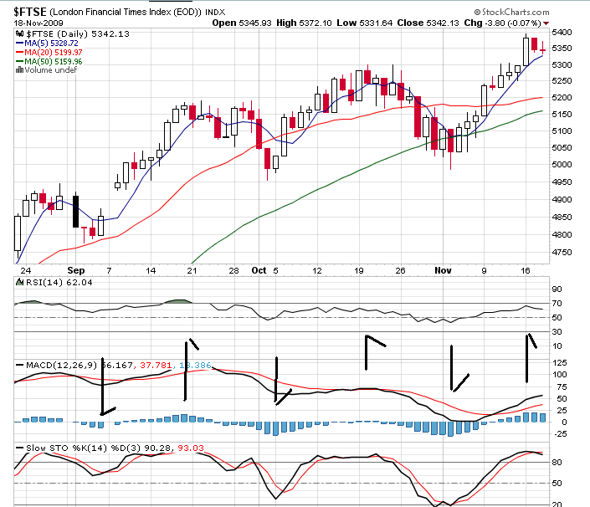590x507 pixels.
Task: Click the red 93.03 stochastic %D value
Action: pyautogui.click(x=191, y=448)
